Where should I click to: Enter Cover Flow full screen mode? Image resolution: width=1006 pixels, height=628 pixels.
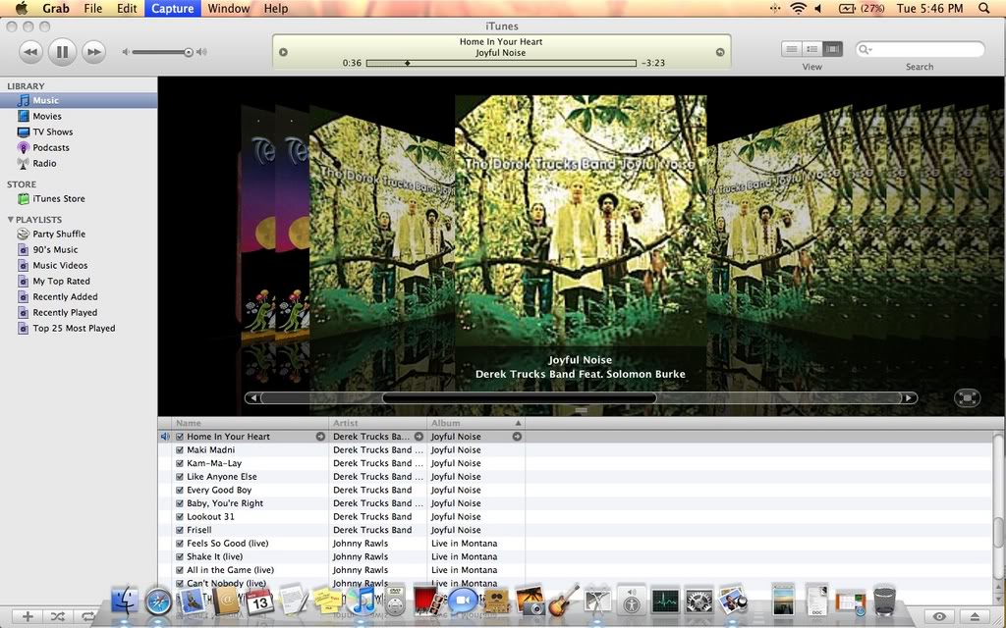(x=967, y=398)
